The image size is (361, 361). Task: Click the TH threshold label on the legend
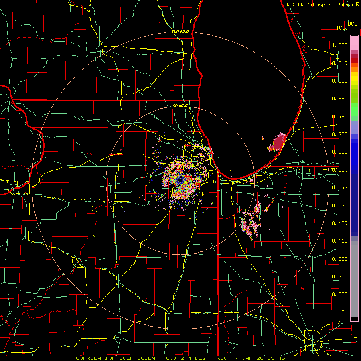click(345, 312)
